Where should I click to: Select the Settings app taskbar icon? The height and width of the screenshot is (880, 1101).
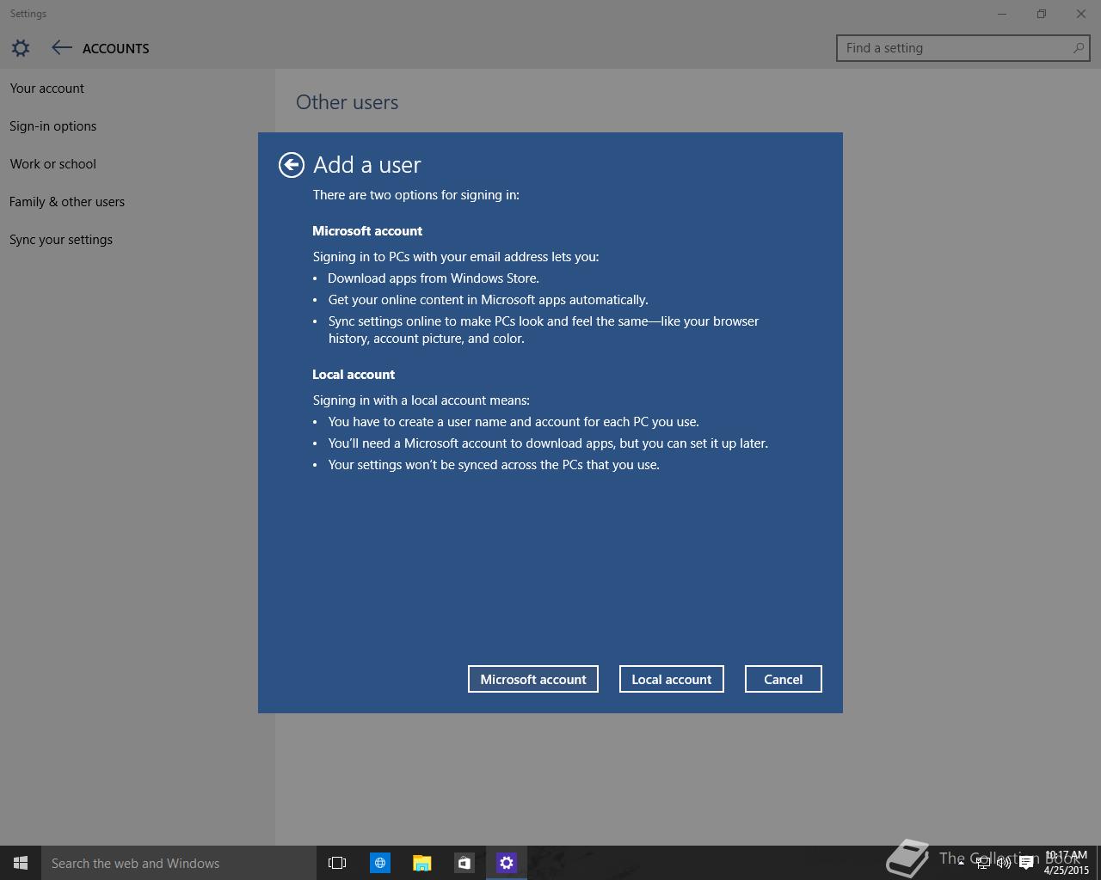click(x=506, y=863)
